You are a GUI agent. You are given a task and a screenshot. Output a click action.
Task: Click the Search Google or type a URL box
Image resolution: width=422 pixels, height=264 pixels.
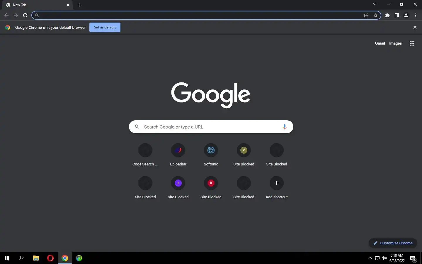211,127
